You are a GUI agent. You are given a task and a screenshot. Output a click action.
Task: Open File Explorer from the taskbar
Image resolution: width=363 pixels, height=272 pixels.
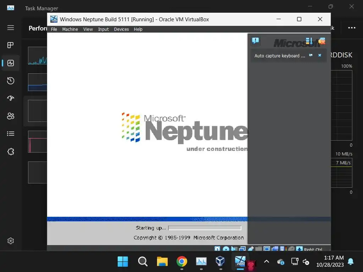[162, 262]
